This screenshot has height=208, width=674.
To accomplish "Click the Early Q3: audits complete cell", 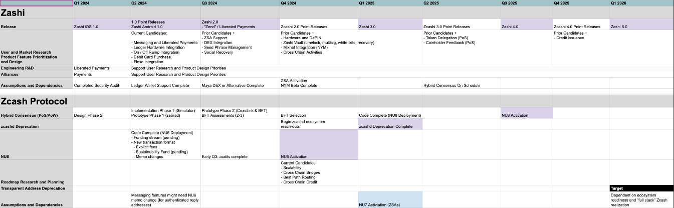I will click(x=240, y=144).
